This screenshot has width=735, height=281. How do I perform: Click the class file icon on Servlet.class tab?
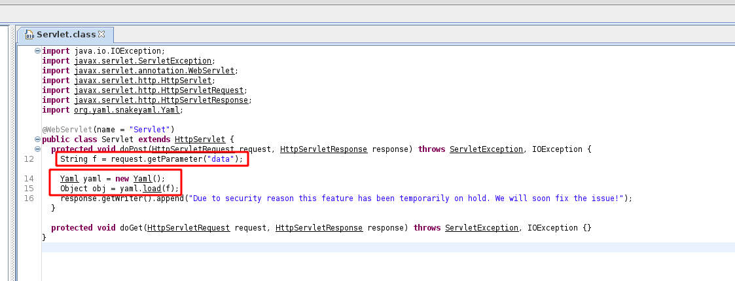(x=29, y=35)
